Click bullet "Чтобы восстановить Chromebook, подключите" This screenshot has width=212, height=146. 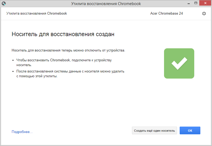click(x=54, y=60)
